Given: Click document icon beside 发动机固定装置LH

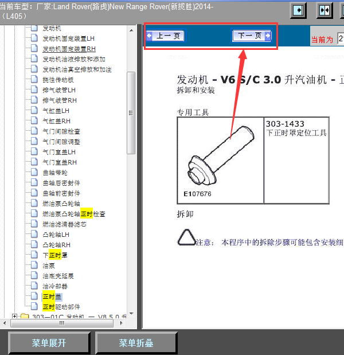Looking at the screenshot, I should [34, 38].
